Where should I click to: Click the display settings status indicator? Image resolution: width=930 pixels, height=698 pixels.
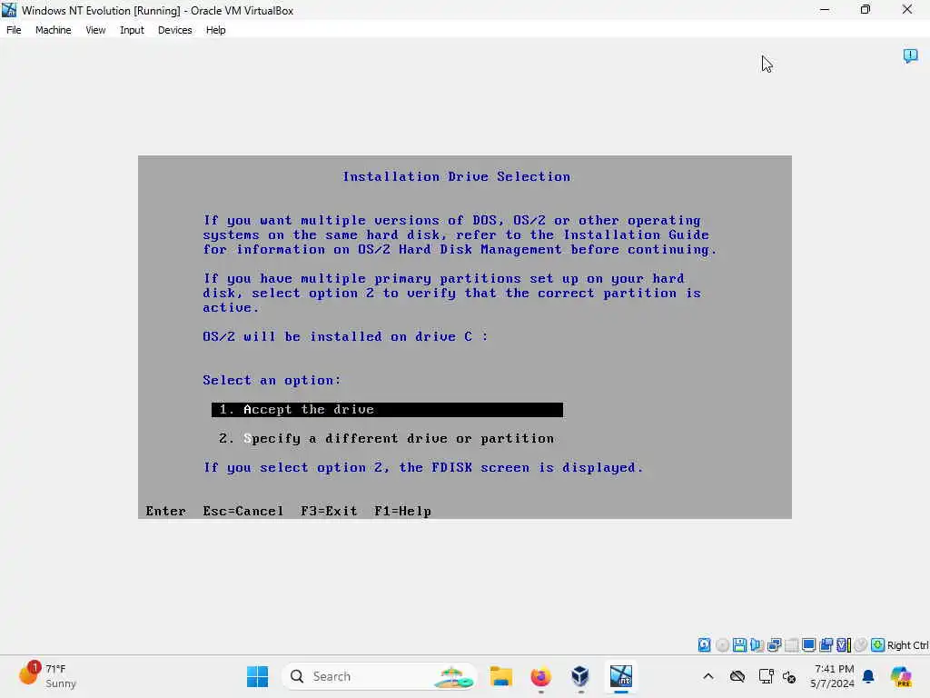click(808, 644)
